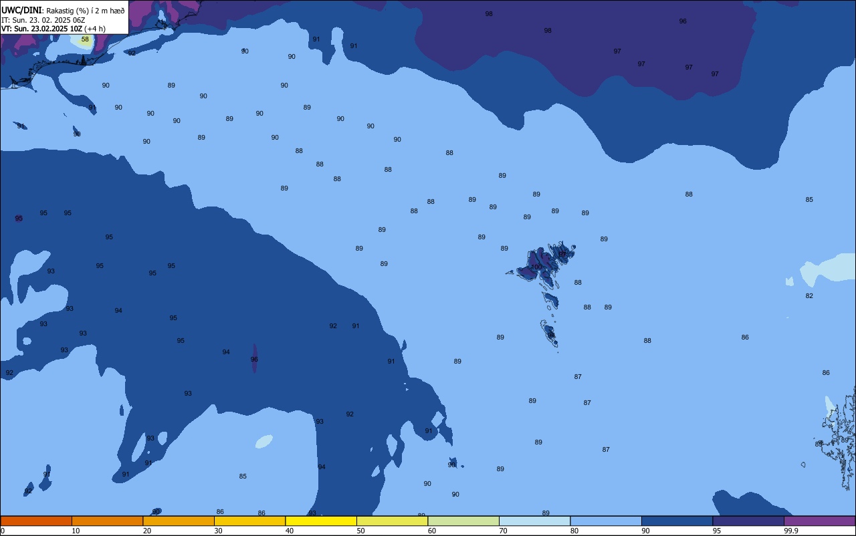Click the 90–95 dark blue legend swatch
This screenshot has height=536, width=856.
[x=677, y=521]
